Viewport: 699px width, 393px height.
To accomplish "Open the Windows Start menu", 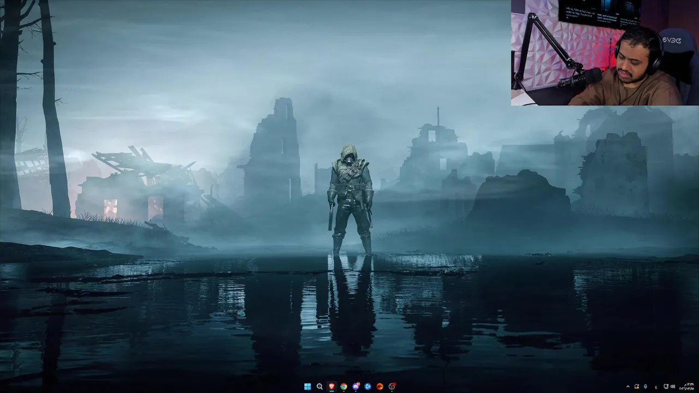I will coord(307,386).
